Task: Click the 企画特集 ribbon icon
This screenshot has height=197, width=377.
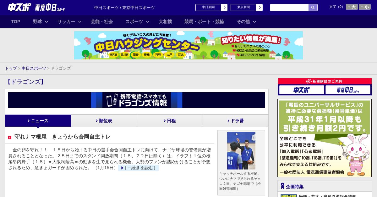Action: [x=282, y=186]
